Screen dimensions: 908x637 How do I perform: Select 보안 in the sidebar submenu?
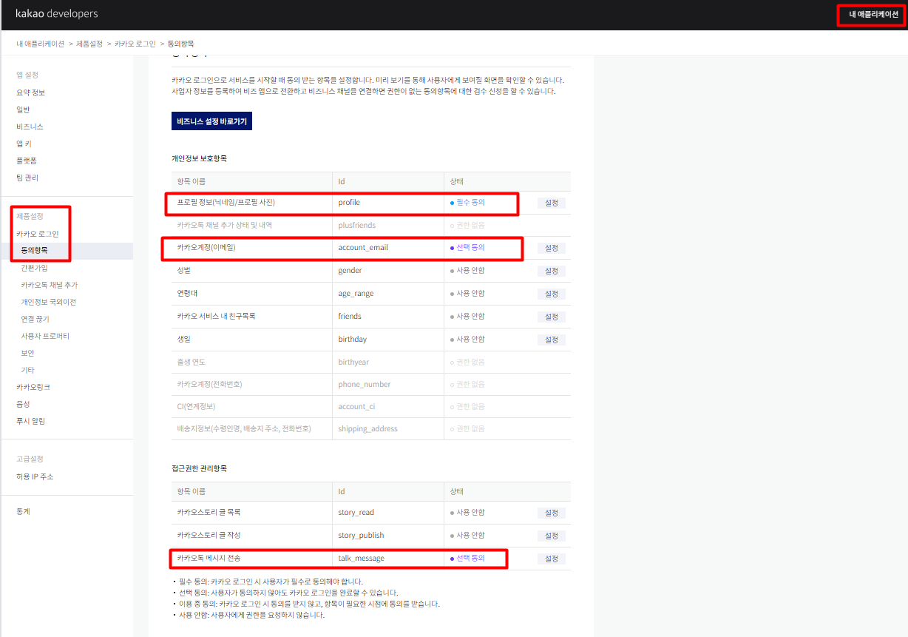(x=27, y=353)
